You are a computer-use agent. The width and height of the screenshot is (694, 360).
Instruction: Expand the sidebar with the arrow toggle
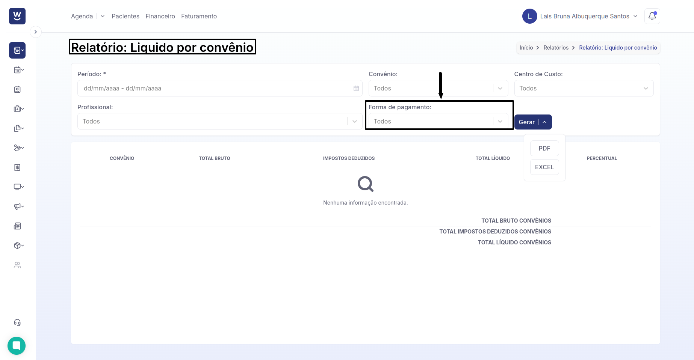tap(35, 32)
